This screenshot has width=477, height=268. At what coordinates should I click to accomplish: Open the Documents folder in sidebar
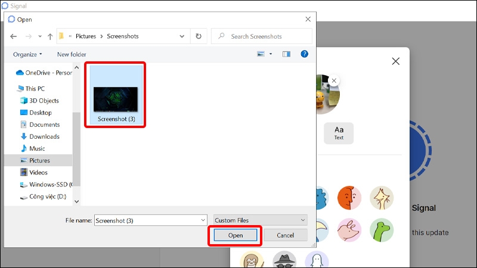coord(40,124)
